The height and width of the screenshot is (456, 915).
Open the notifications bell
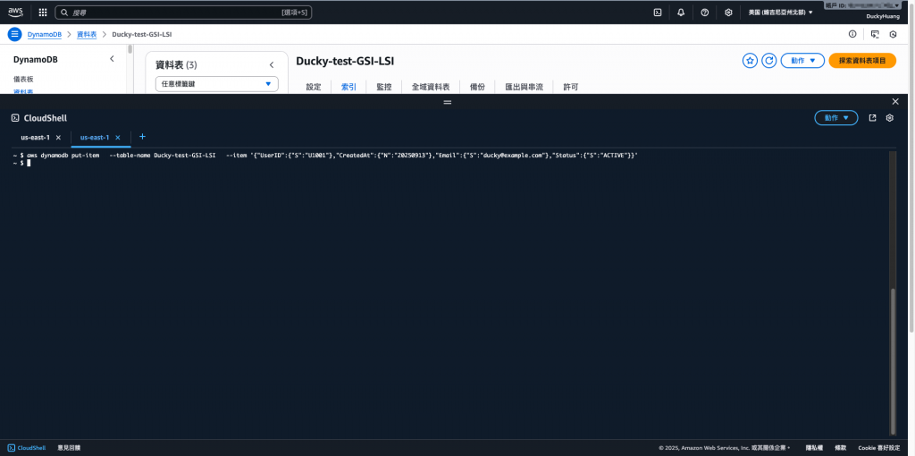681,13
